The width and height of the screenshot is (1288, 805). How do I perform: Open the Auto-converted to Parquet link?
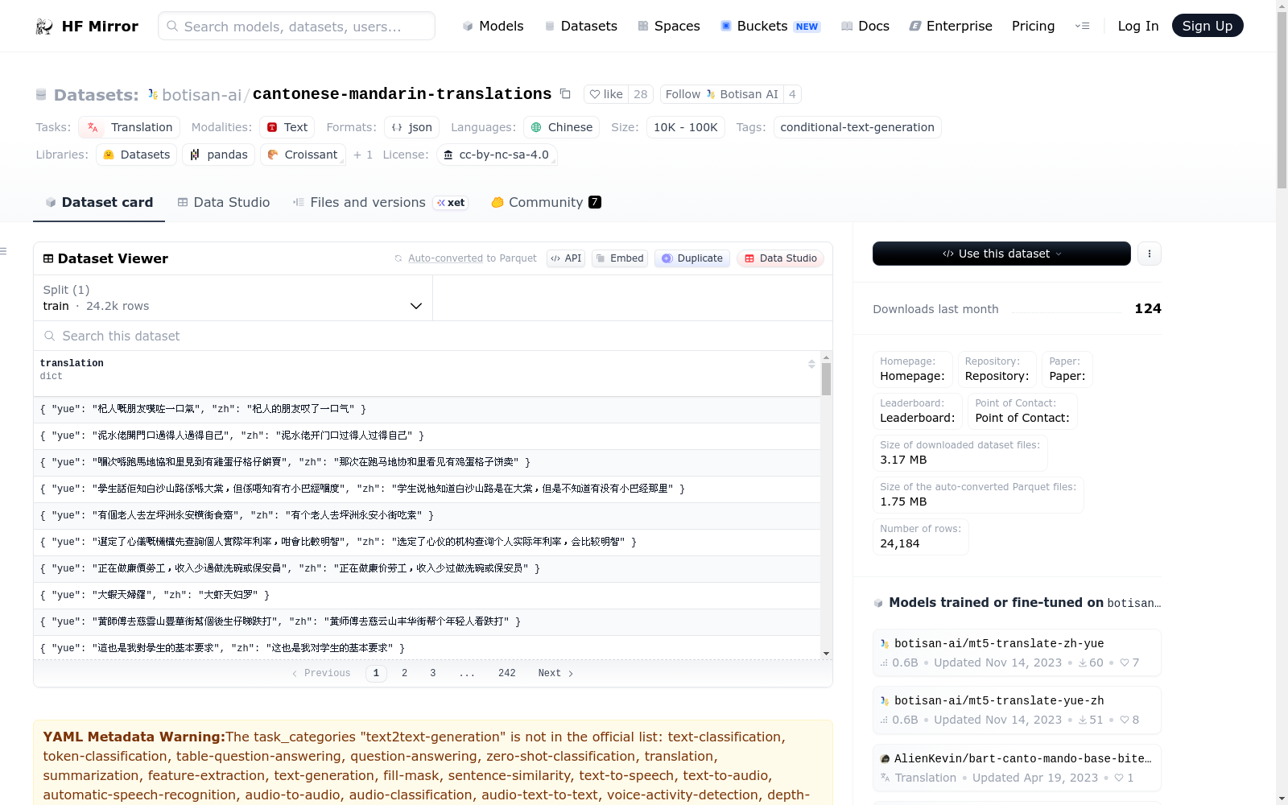(x=472, y=258)
